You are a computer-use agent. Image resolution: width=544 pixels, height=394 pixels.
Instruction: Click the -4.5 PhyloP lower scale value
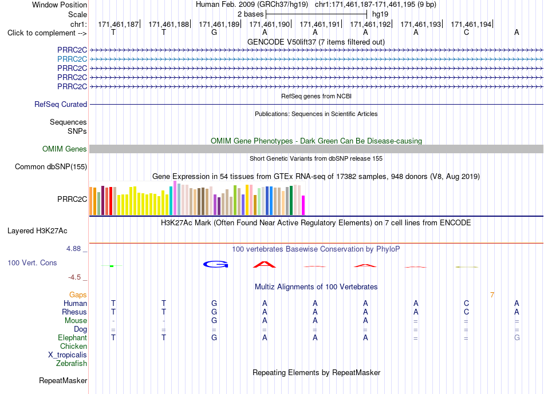tap(74, 277)
